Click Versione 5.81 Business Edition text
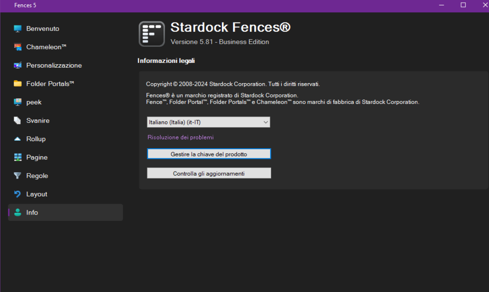Image resolution: width=489 pixels, height=292 pixels. [220, 42]
